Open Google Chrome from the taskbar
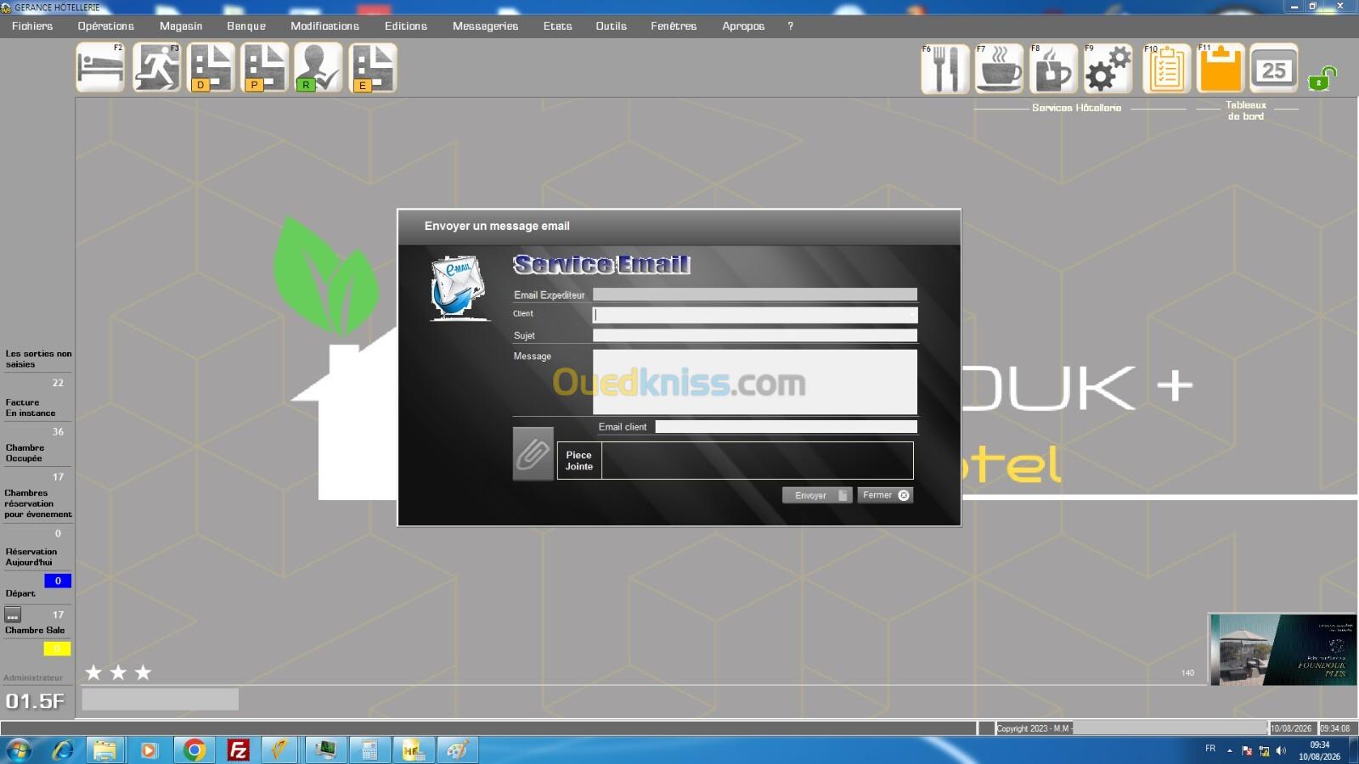This screenshot has width=1359, height=764. (x=195, y=750)
